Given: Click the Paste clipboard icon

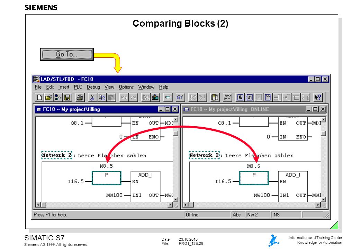Looking at the screenshot, I should [111, 98].
